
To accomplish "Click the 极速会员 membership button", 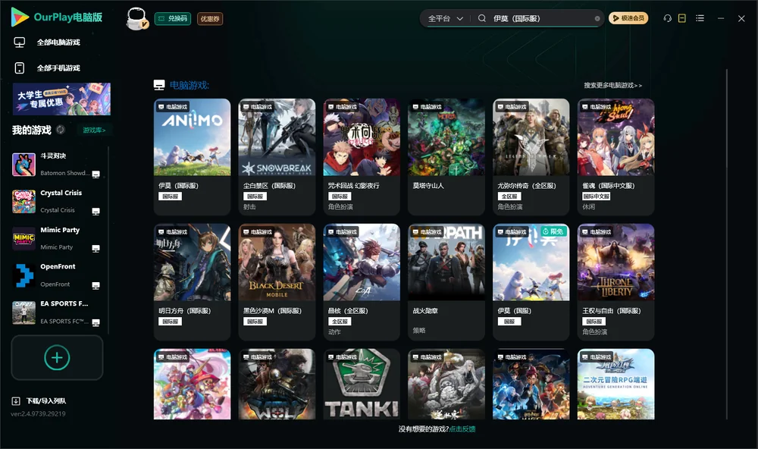I will [628, 18].
